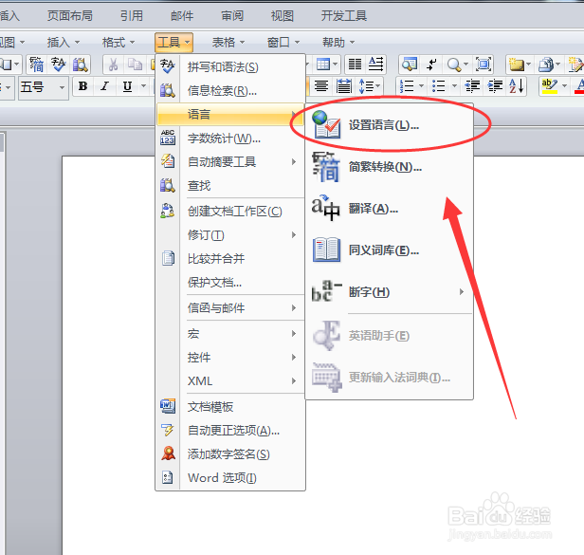The image size is (584, 555).
Task: Click the Hyphenation bc icon in submenu
Action: pos(326,291)
